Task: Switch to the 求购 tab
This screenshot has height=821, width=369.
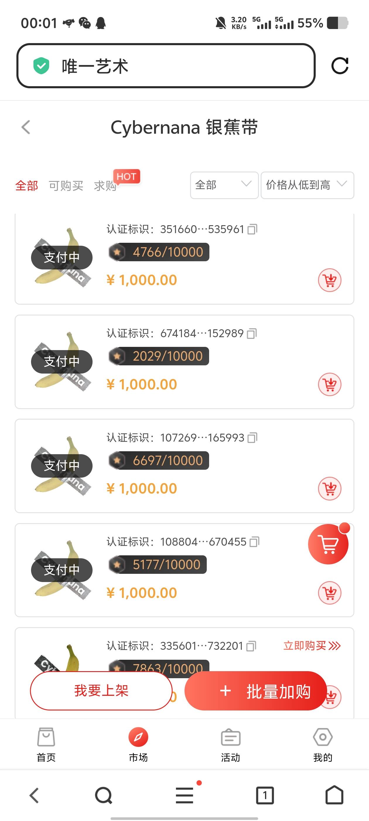Action: click(x=105, y=186)
